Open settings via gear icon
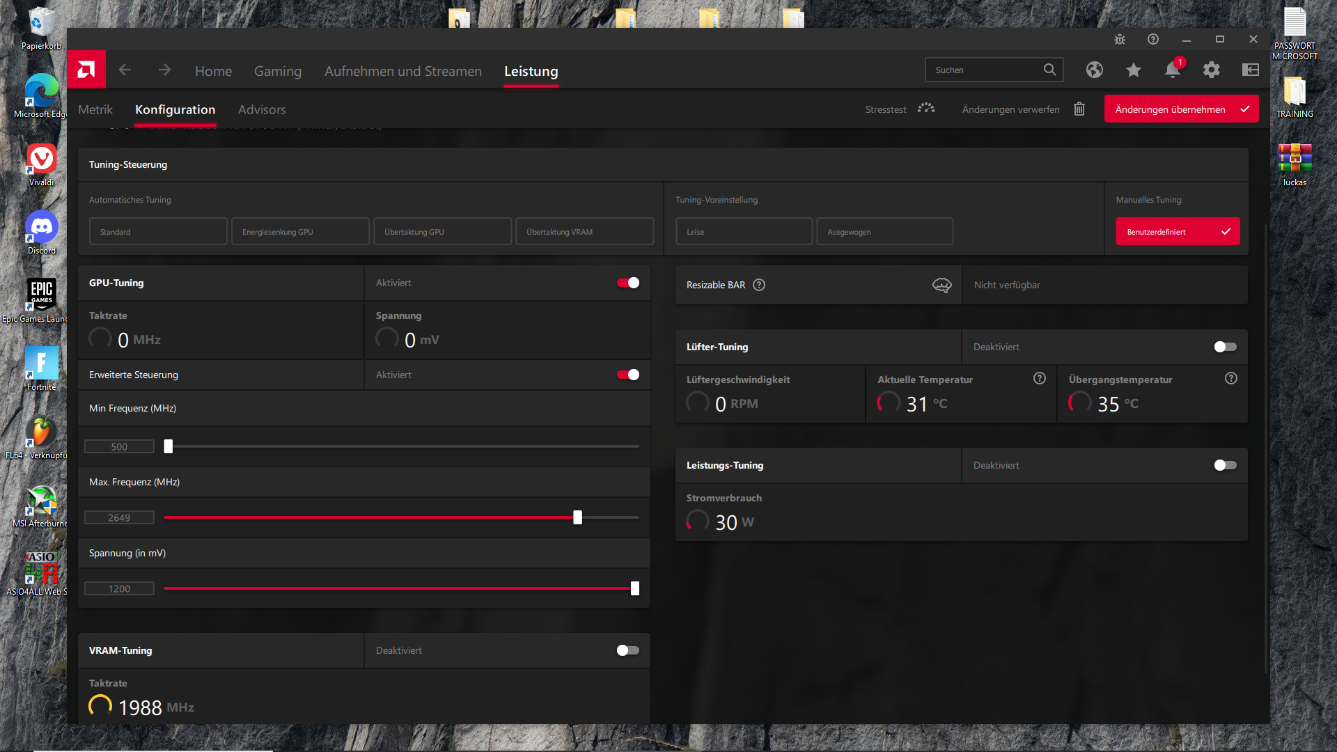The image size is (1337, 752). (x=1212, y=70)
